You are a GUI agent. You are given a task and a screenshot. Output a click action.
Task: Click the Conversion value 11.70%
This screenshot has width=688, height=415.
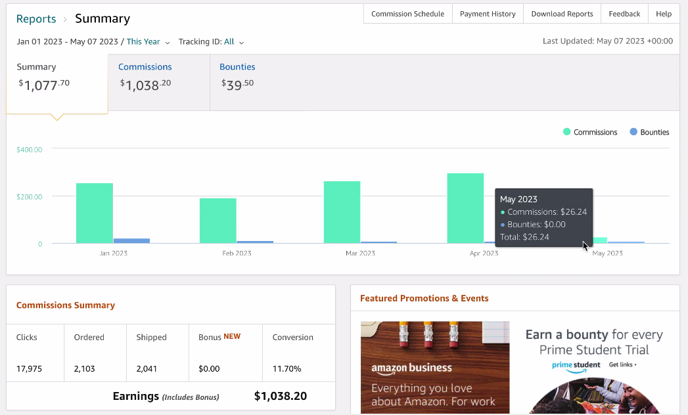tap(287, 369)
